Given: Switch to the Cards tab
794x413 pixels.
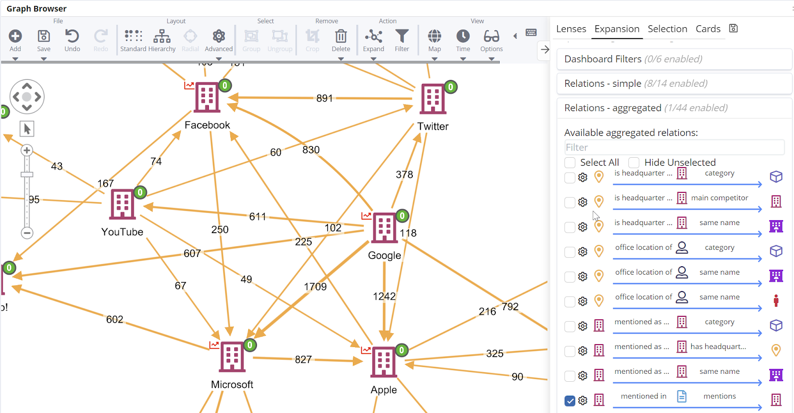Looking at the screenshot, I should (x=708, y=29).
